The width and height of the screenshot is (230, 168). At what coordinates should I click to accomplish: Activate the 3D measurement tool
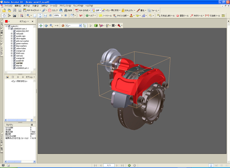[57, 26]
